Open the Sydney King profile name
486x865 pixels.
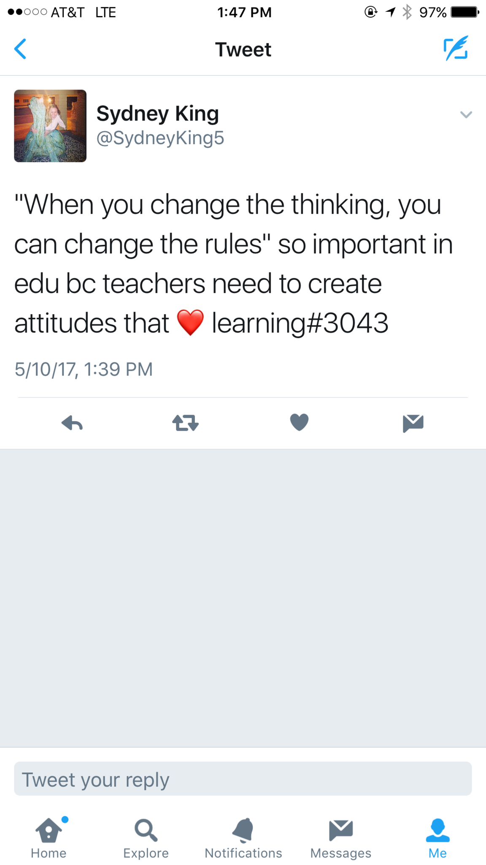coord(157,114)
